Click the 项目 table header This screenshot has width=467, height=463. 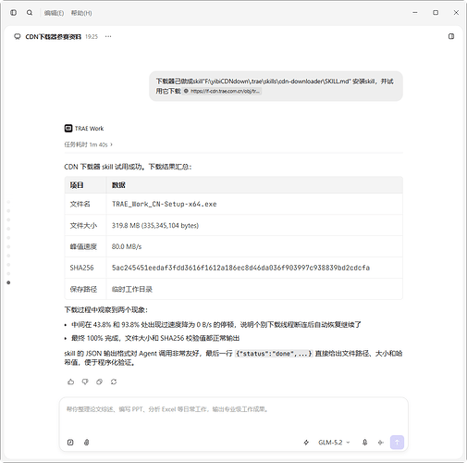click(77, 185)
